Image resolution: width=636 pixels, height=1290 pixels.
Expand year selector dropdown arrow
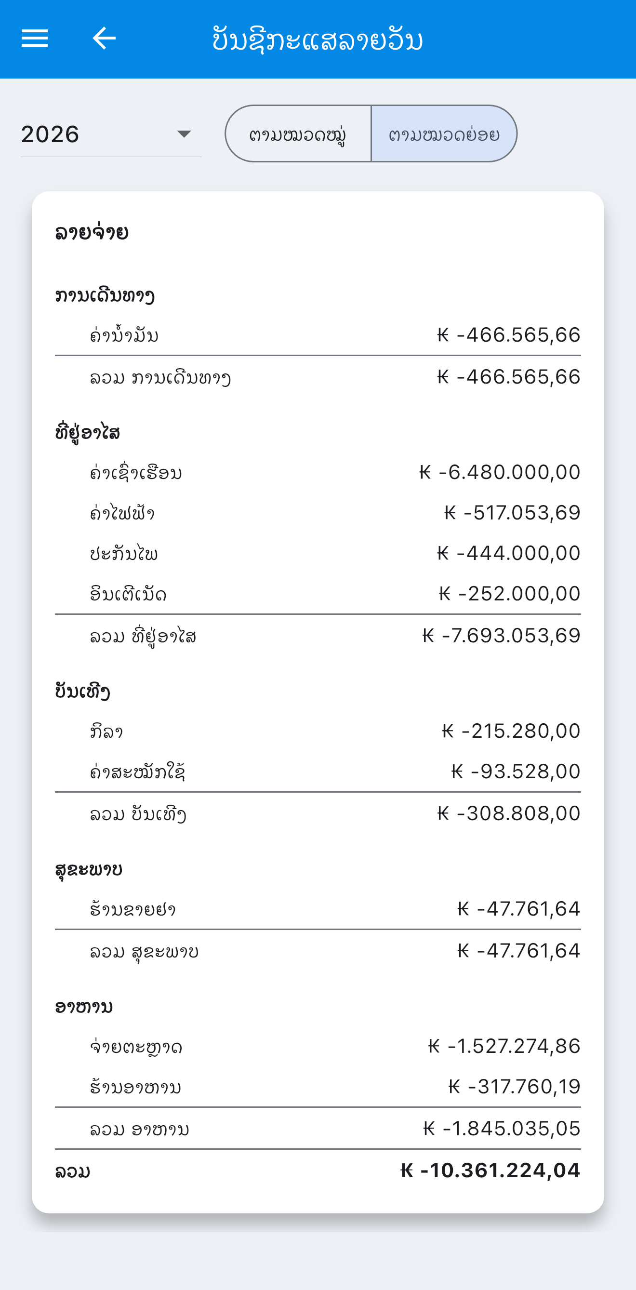click(x=184, y=133)
